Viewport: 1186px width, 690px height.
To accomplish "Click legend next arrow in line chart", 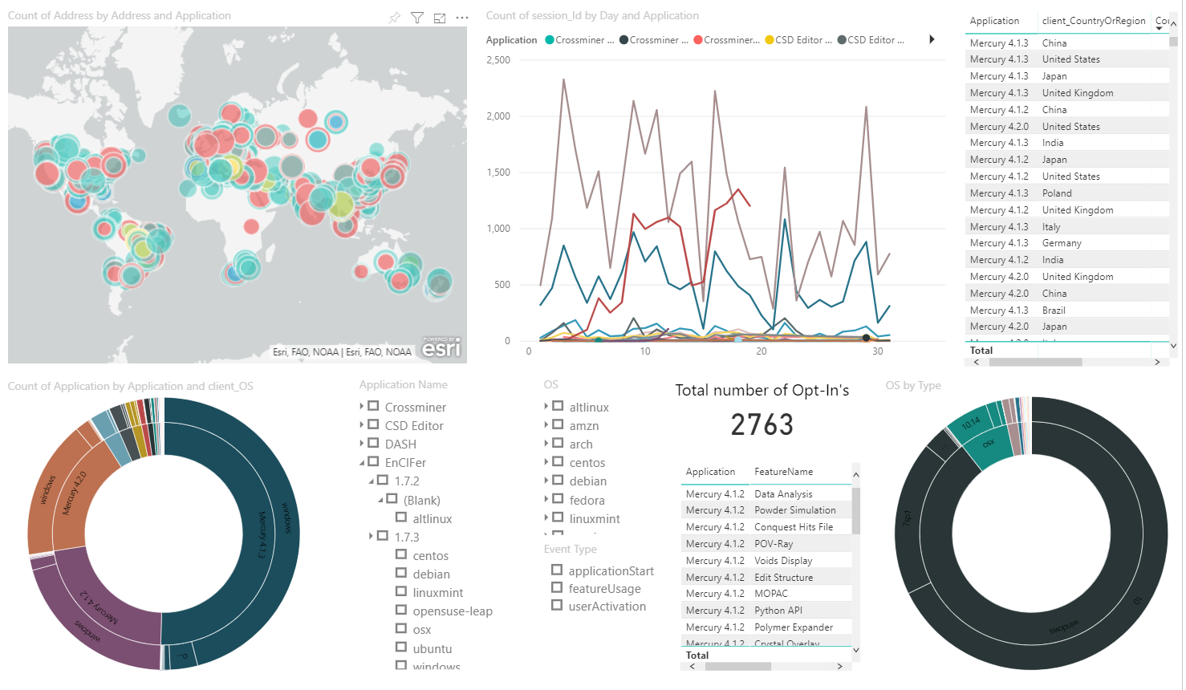I will tap(932, 39).
